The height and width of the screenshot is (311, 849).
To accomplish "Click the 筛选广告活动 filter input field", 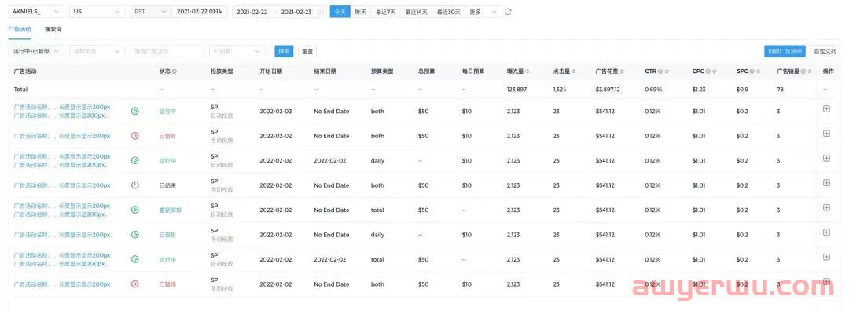I will coord(167,51).
